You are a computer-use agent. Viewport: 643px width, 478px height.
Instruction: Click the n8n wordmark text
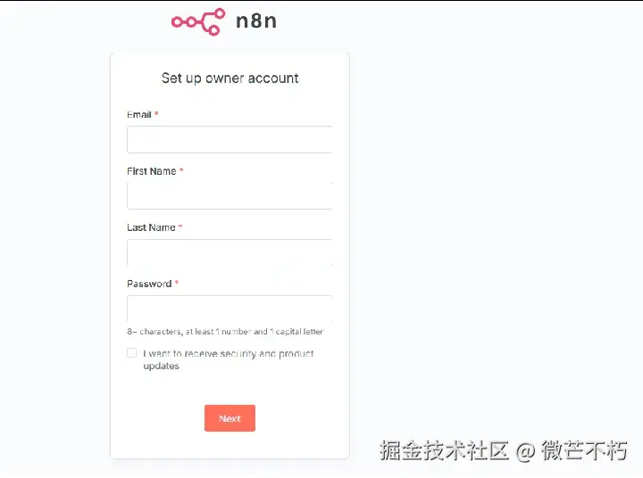tap(256, 21)
